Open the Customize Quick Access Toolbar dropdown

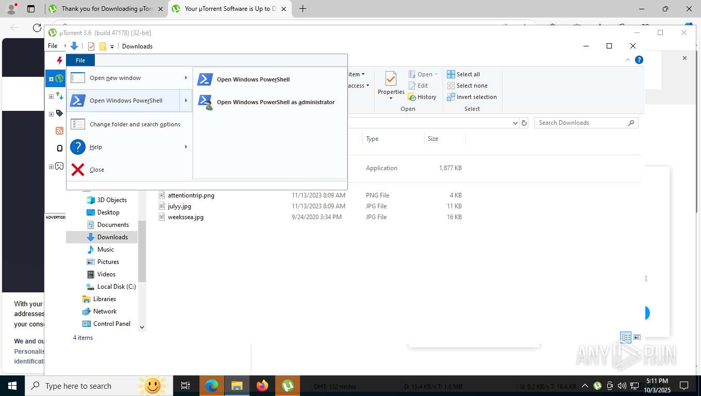(112, 46)
